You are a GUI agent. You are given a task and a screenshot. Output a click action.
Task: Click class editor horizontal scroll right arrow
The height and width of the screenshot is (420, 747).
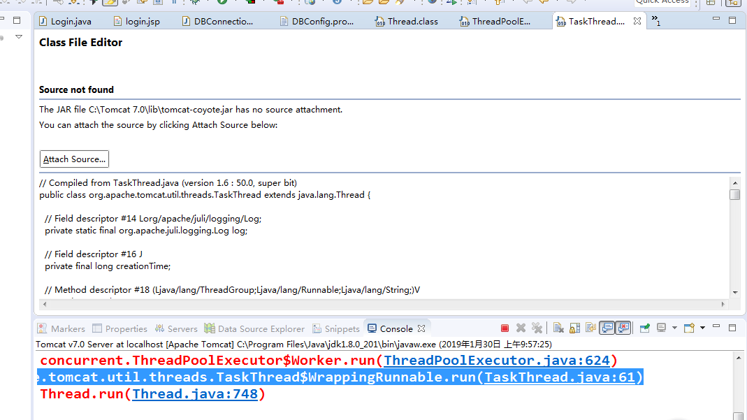[723, 304]
